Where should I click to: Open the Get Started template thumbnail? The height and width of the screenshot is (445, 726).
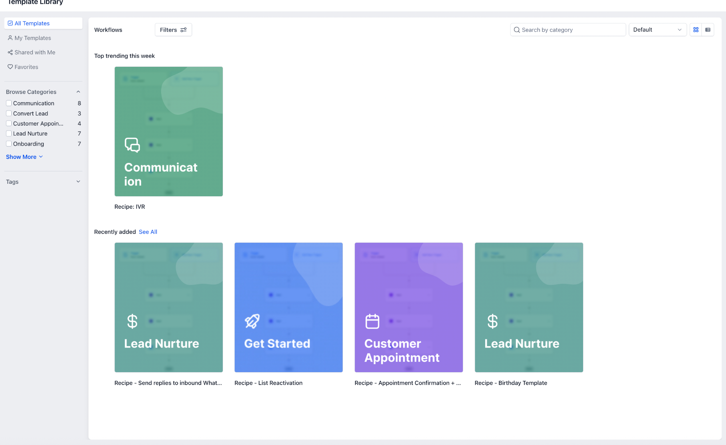click(x=289, y=307)
